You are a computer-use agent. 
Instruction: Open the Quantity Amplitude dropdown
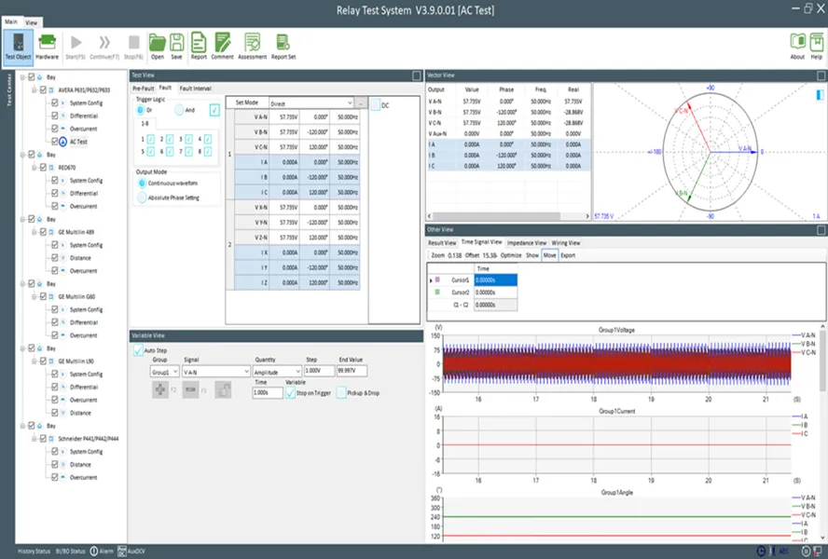tap(277, 371)
